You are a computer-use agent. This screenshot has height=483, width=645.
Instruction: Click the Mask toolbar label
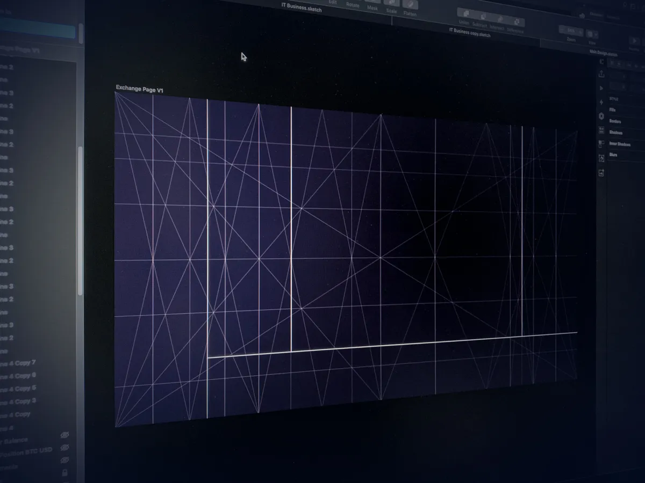pos(372,8)
